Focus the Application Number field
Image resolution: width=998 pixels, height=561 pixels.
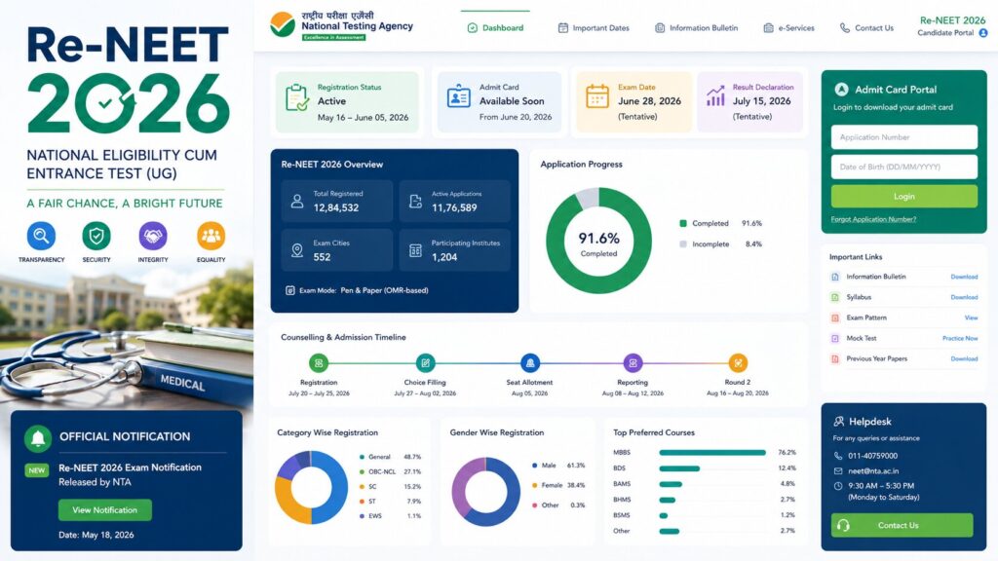click(903, 137)
